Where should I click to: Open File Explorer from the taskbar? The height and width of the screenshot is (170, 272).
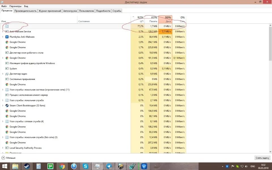[x=15, y=166]
